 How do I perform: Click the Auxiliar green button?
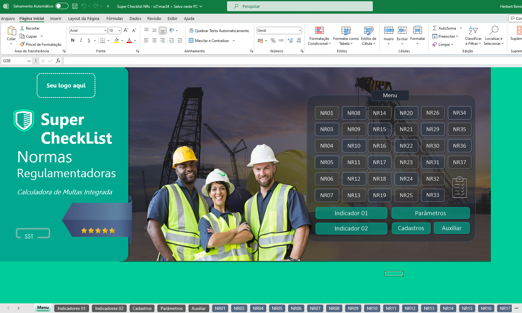tap(452, 228)
